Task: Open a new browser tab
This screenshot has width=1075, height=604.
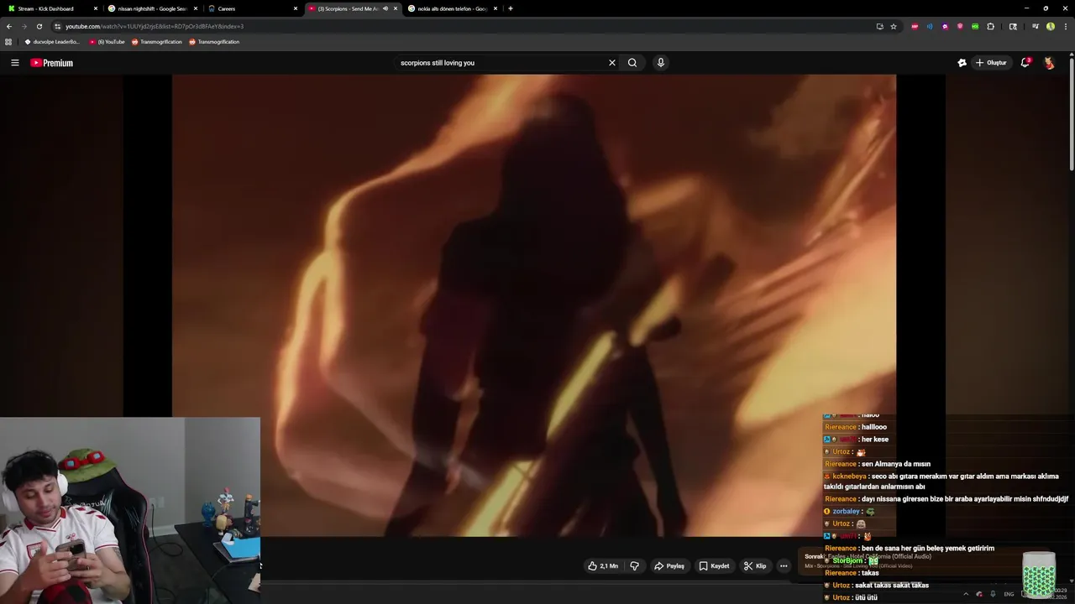Action: coord(510,8)
